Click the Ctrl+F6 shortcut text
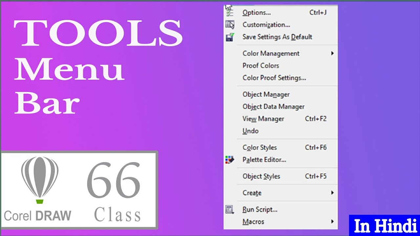The height and width of the screenshot is (236, 420). (x=316, y=147)
